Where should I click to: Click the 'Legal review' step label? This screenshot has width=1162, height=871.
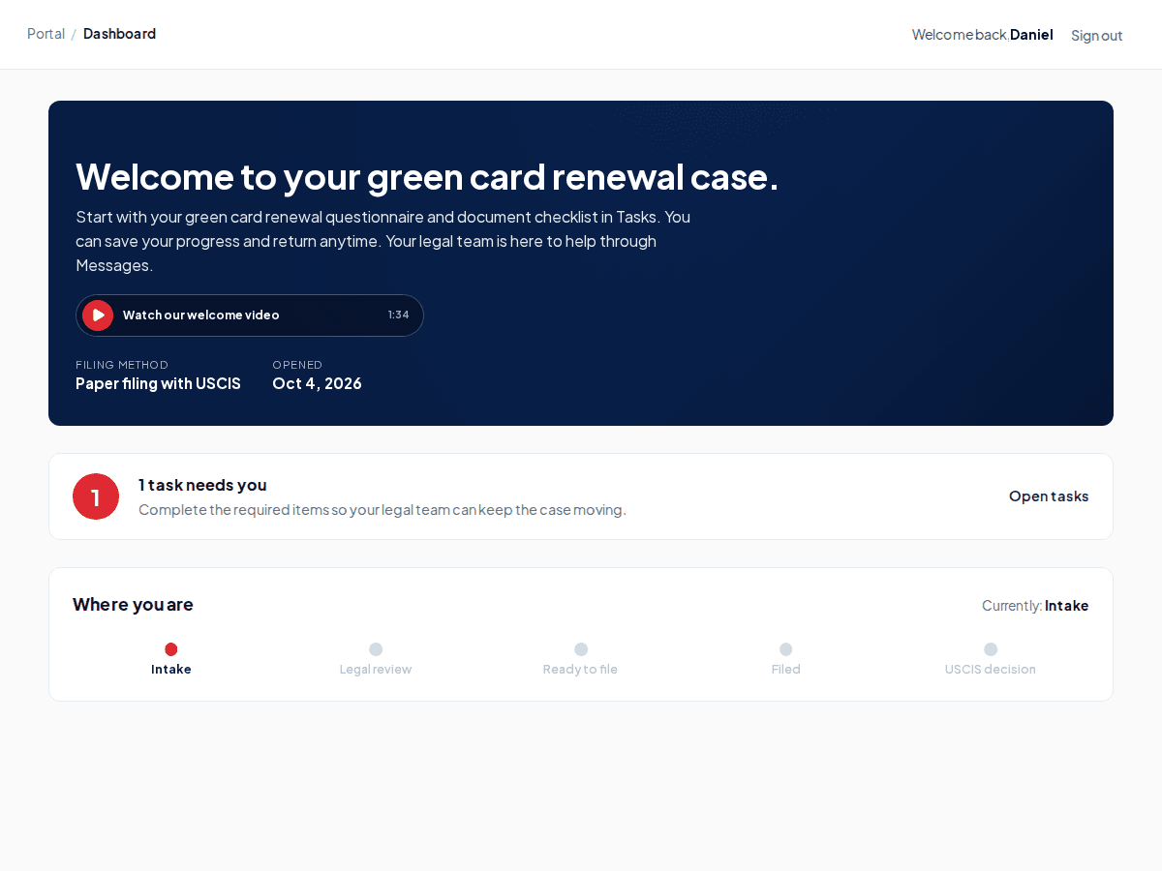point(376,670)
